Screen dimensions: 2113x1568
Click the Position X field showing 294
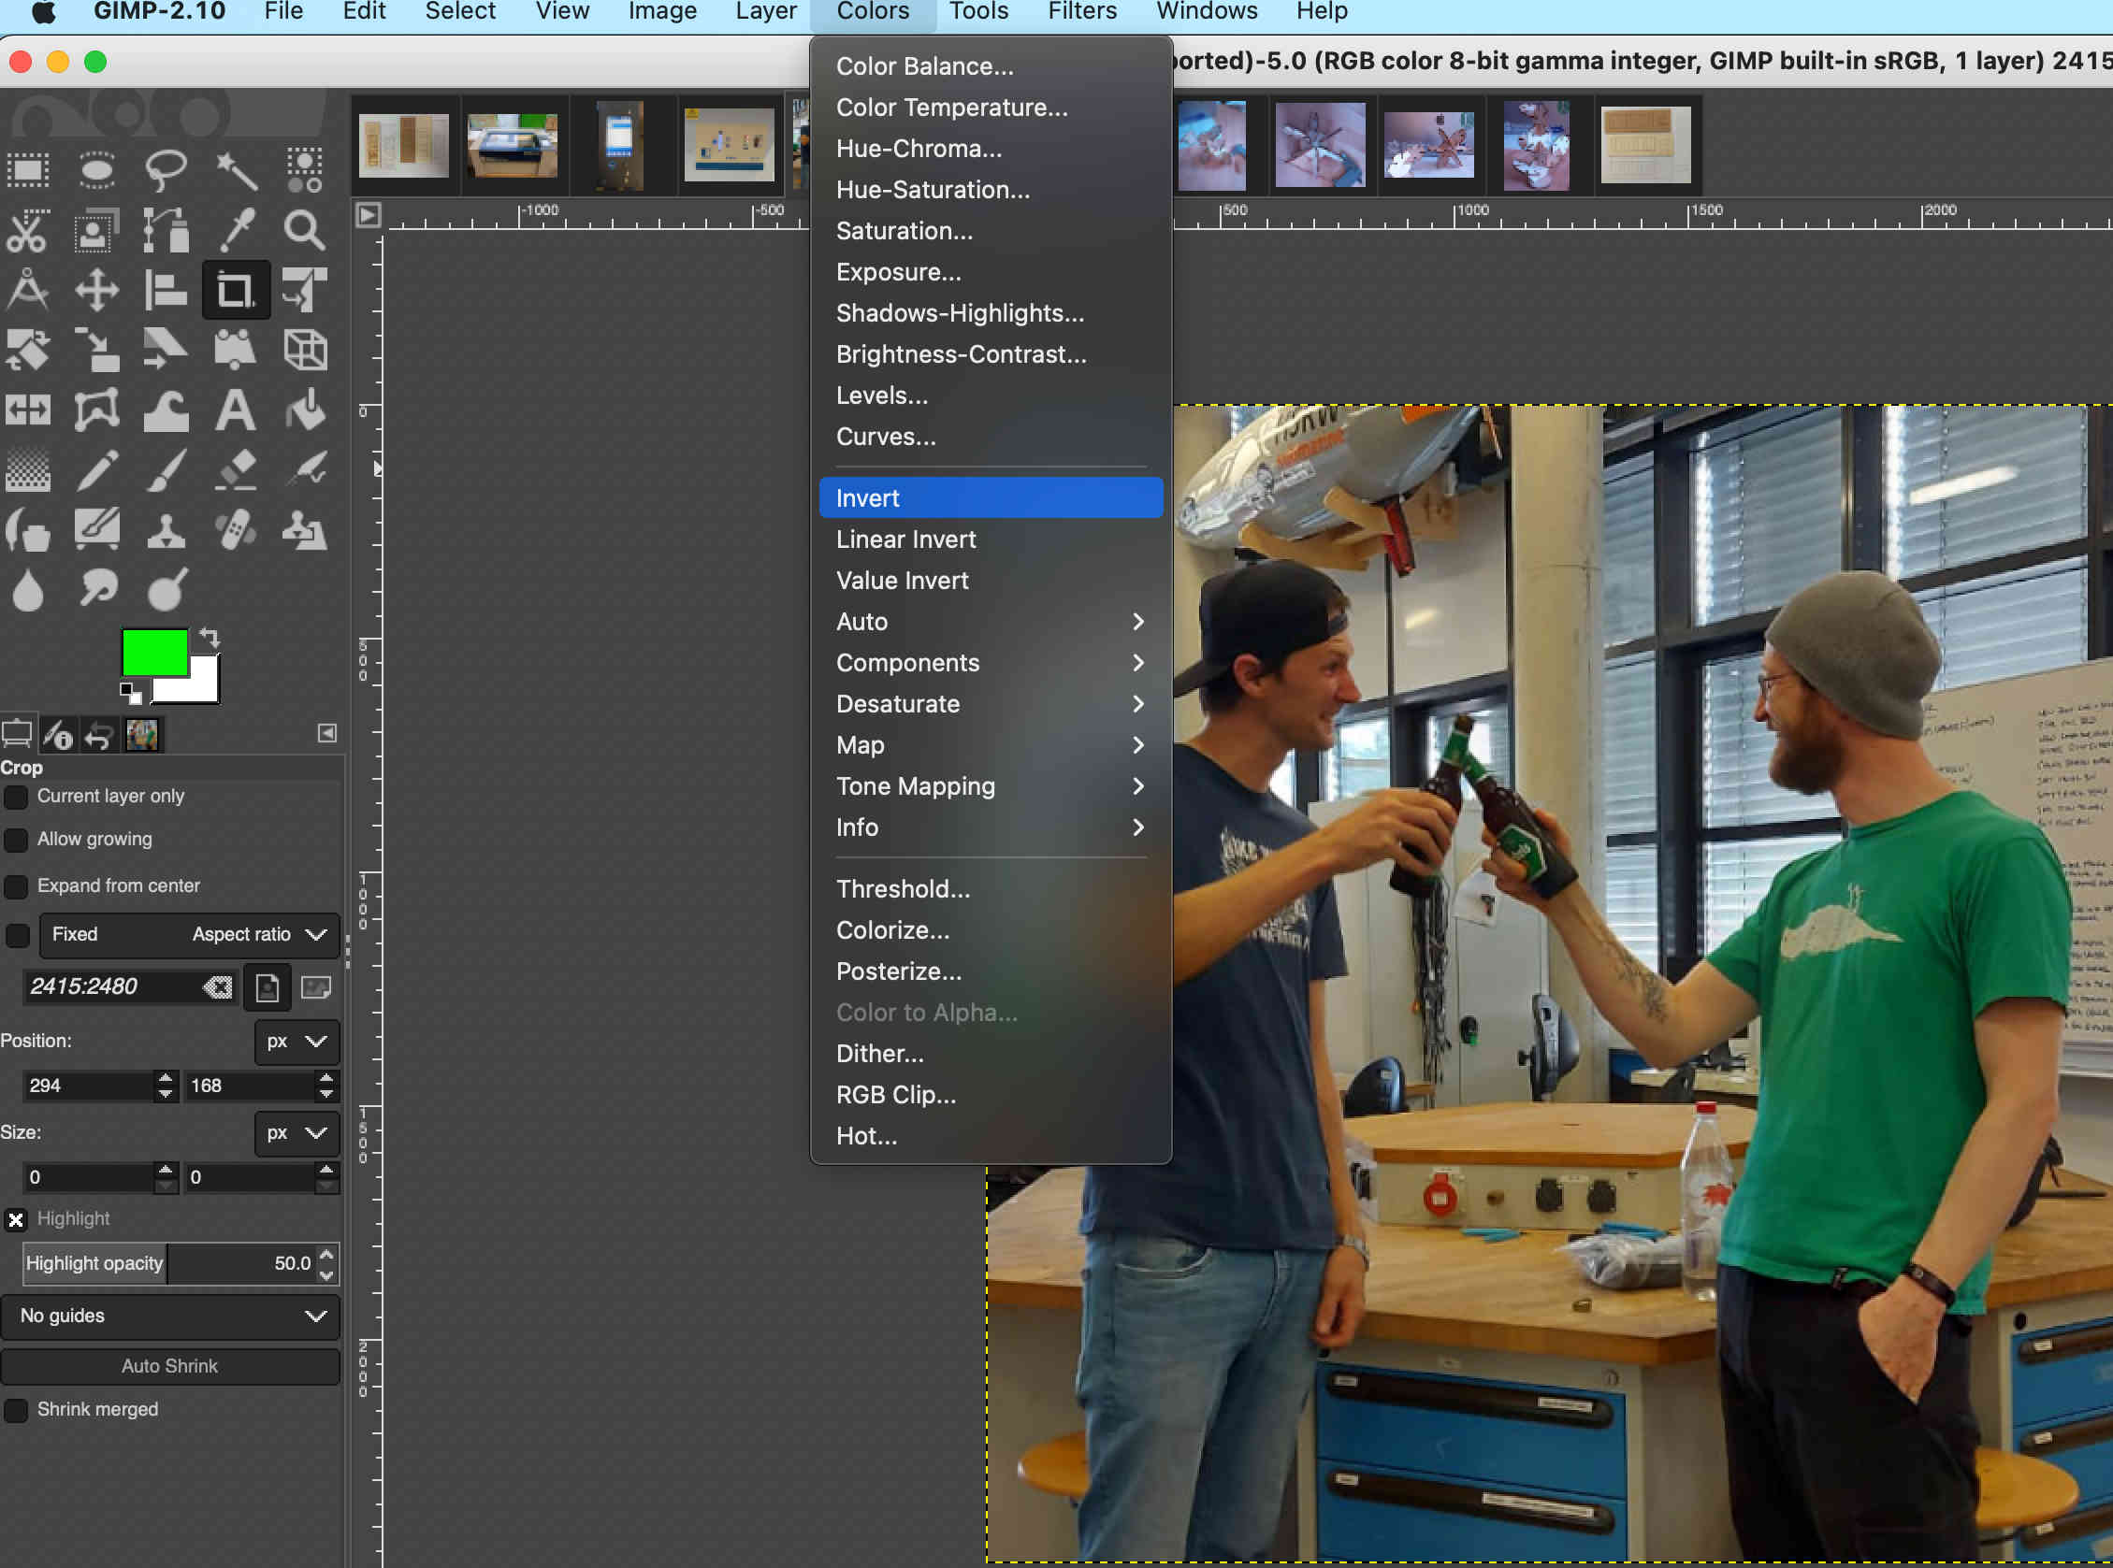click(x=87, y=1086)
